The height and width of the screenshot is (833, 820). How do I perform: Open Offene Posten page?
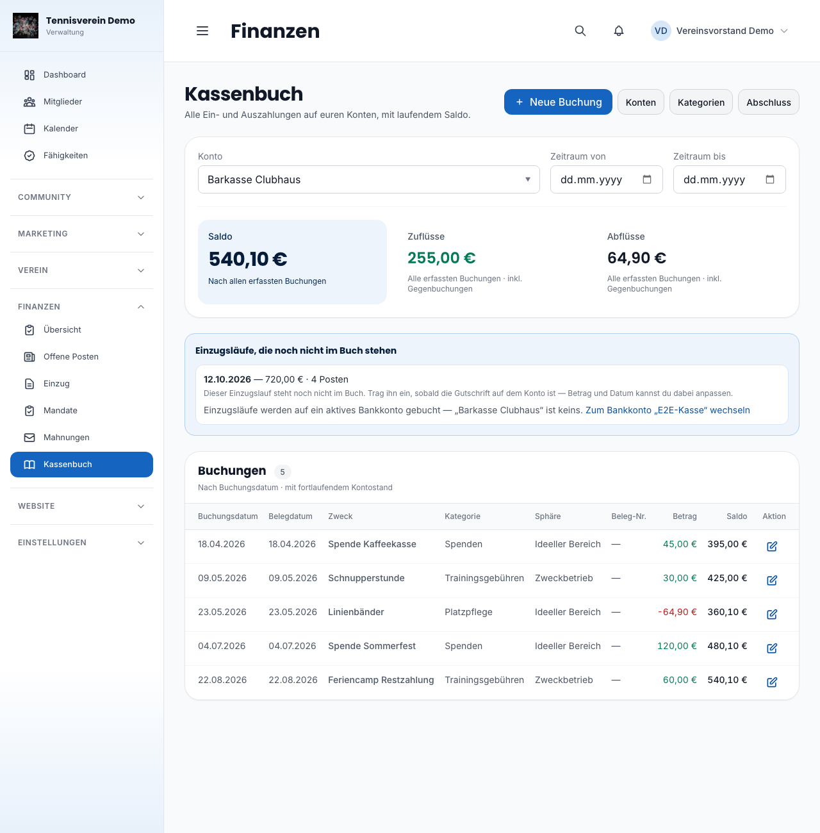(x=81, y=357)
